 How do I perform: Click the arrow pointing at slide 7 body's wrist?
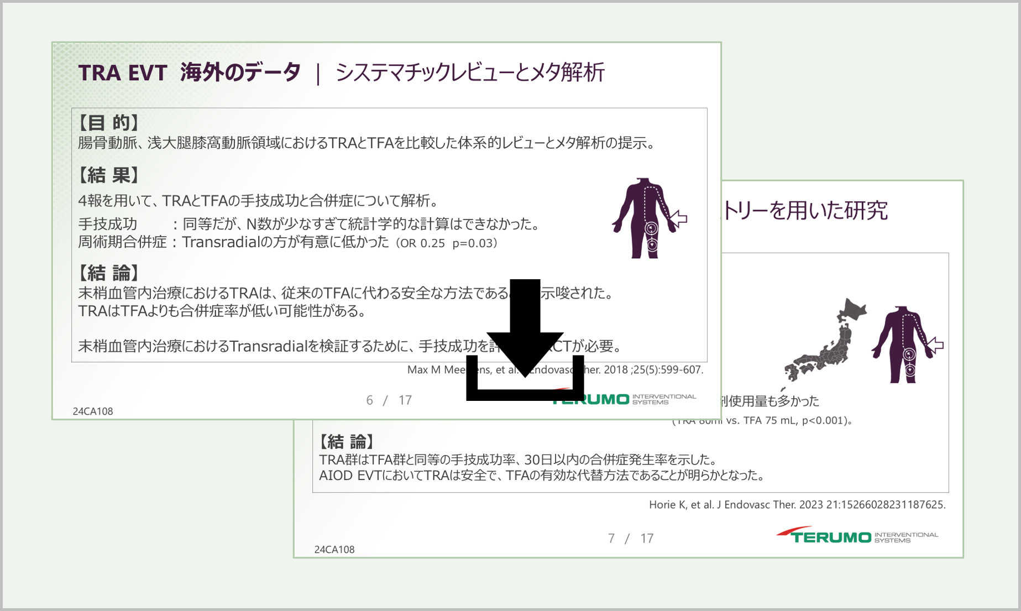pos(935,346)
